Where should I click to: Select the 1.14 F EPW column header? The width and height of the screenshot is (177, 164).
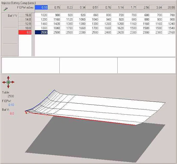(118, 7)
